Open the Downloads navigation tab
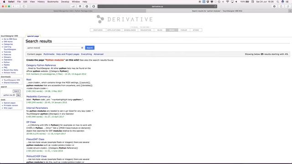 130,30
